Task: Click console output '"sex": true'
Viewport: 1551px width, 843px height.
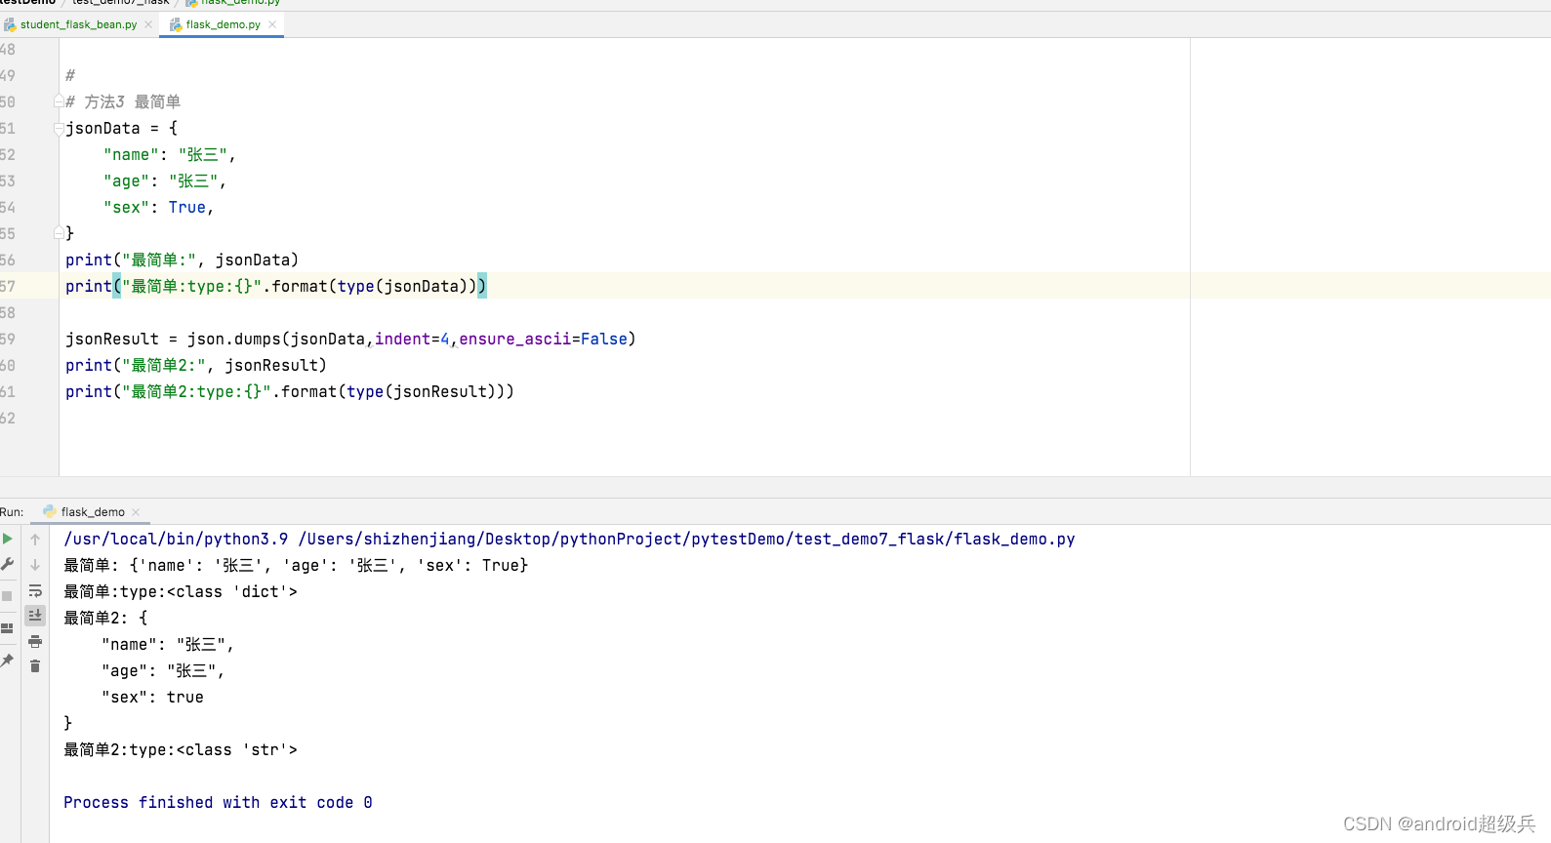Action: click(152, 697)
